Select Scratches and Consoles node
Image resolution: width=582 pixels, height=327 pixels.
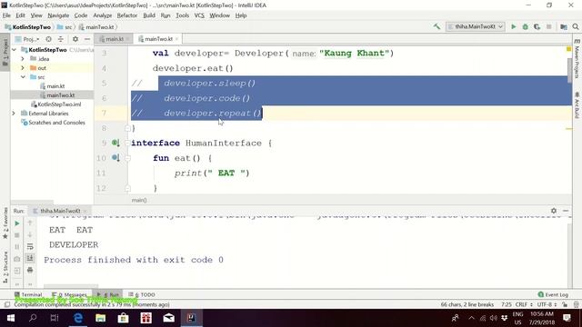tap(53, 123)
